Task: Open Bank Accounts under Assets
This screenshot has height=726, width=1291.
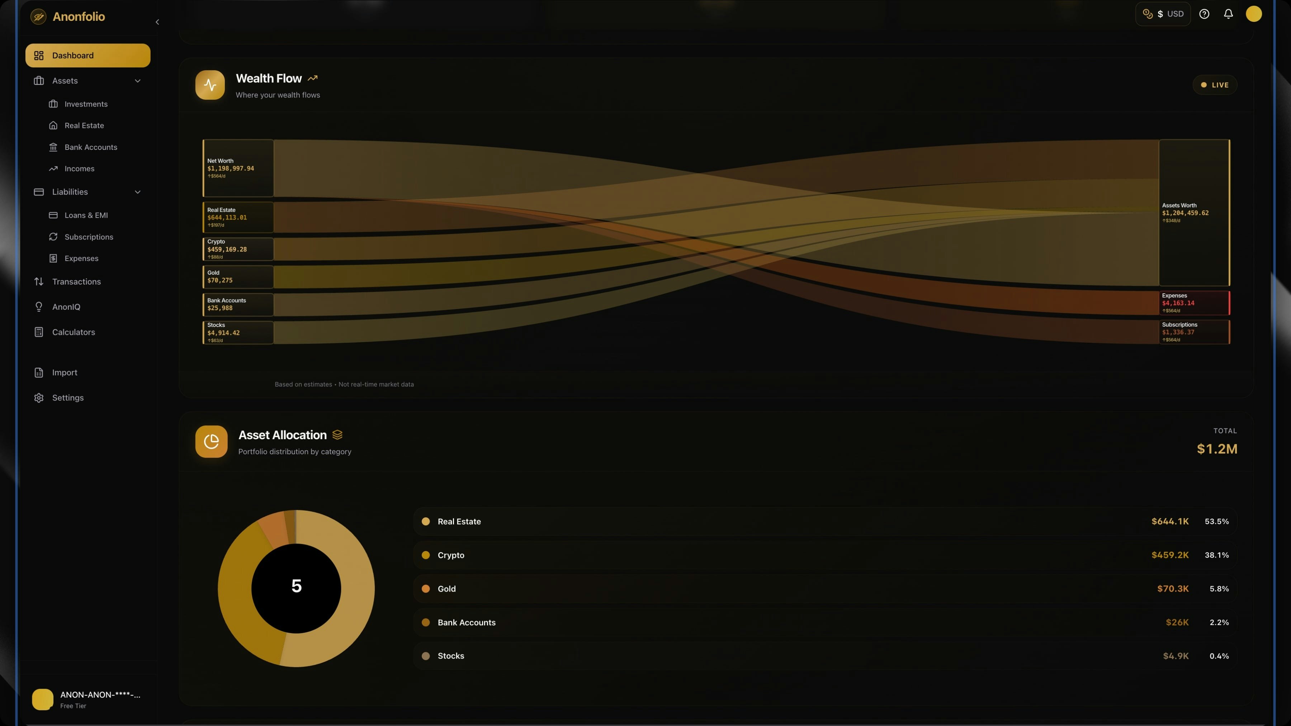Action: click(x=91, y=147)
